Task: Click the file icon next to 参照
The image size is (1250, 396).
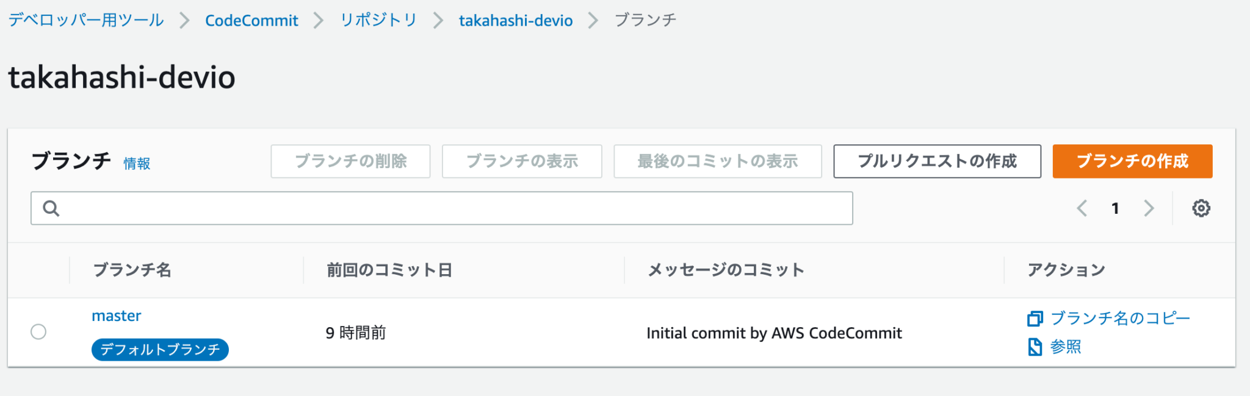Action: 1034,347
